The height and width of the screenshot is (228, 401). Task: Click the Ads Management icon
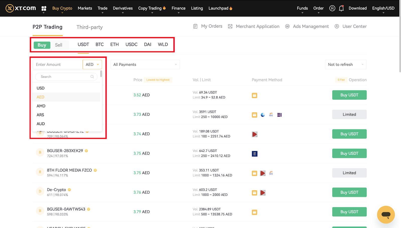pos(287,26)
